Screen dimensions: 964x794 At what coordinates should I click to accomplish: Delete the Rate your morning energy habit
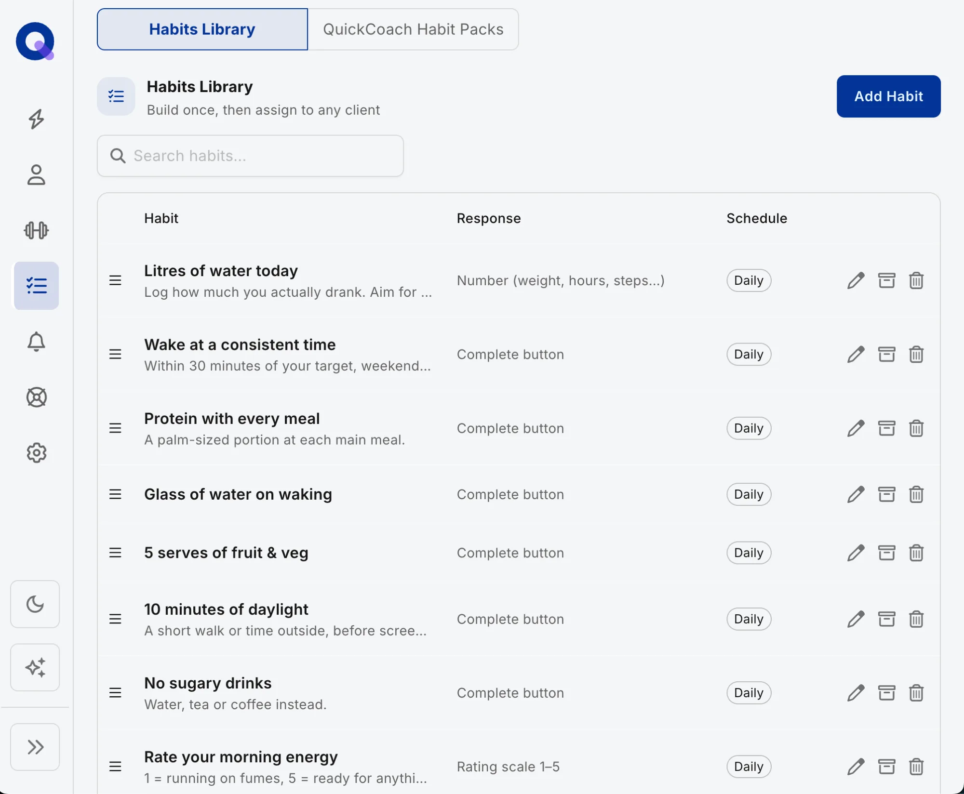(x=916, y=767)
